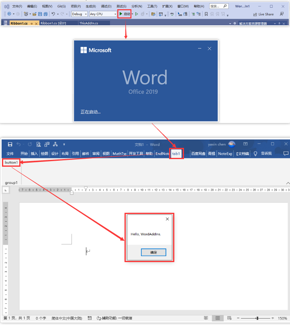290x325 pixels.
Task: Open the 分析(N) menu
Action: click(137, 6)
